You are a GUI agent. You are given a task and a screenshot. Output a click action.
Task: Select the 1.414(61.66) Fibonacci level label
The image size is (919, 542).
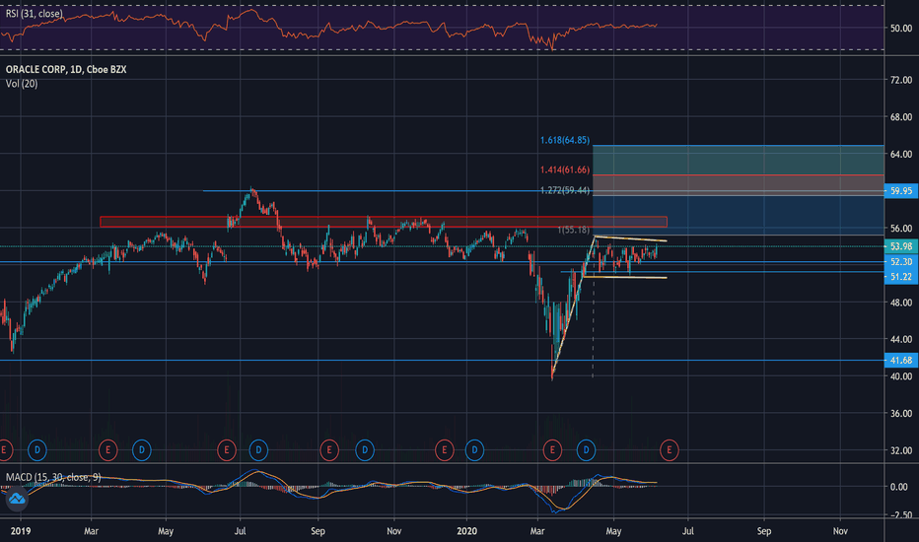(x=565, y=169)
